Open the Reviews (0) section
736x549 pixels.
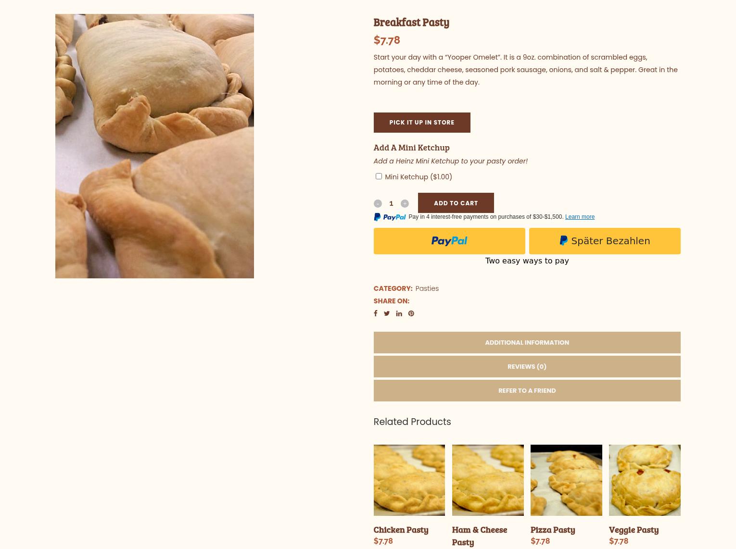[527, 366]
